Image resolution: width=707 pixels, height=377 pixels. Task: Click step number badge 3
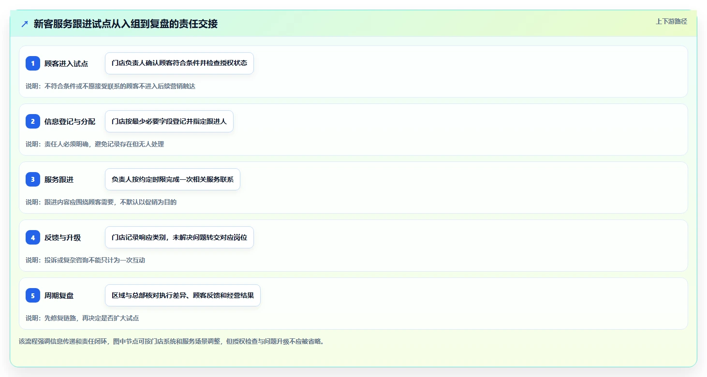tap(33, 179)
